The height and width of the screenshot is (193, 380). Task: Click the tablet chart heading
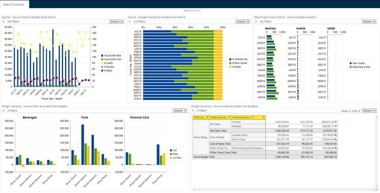[x=331, y=28]
